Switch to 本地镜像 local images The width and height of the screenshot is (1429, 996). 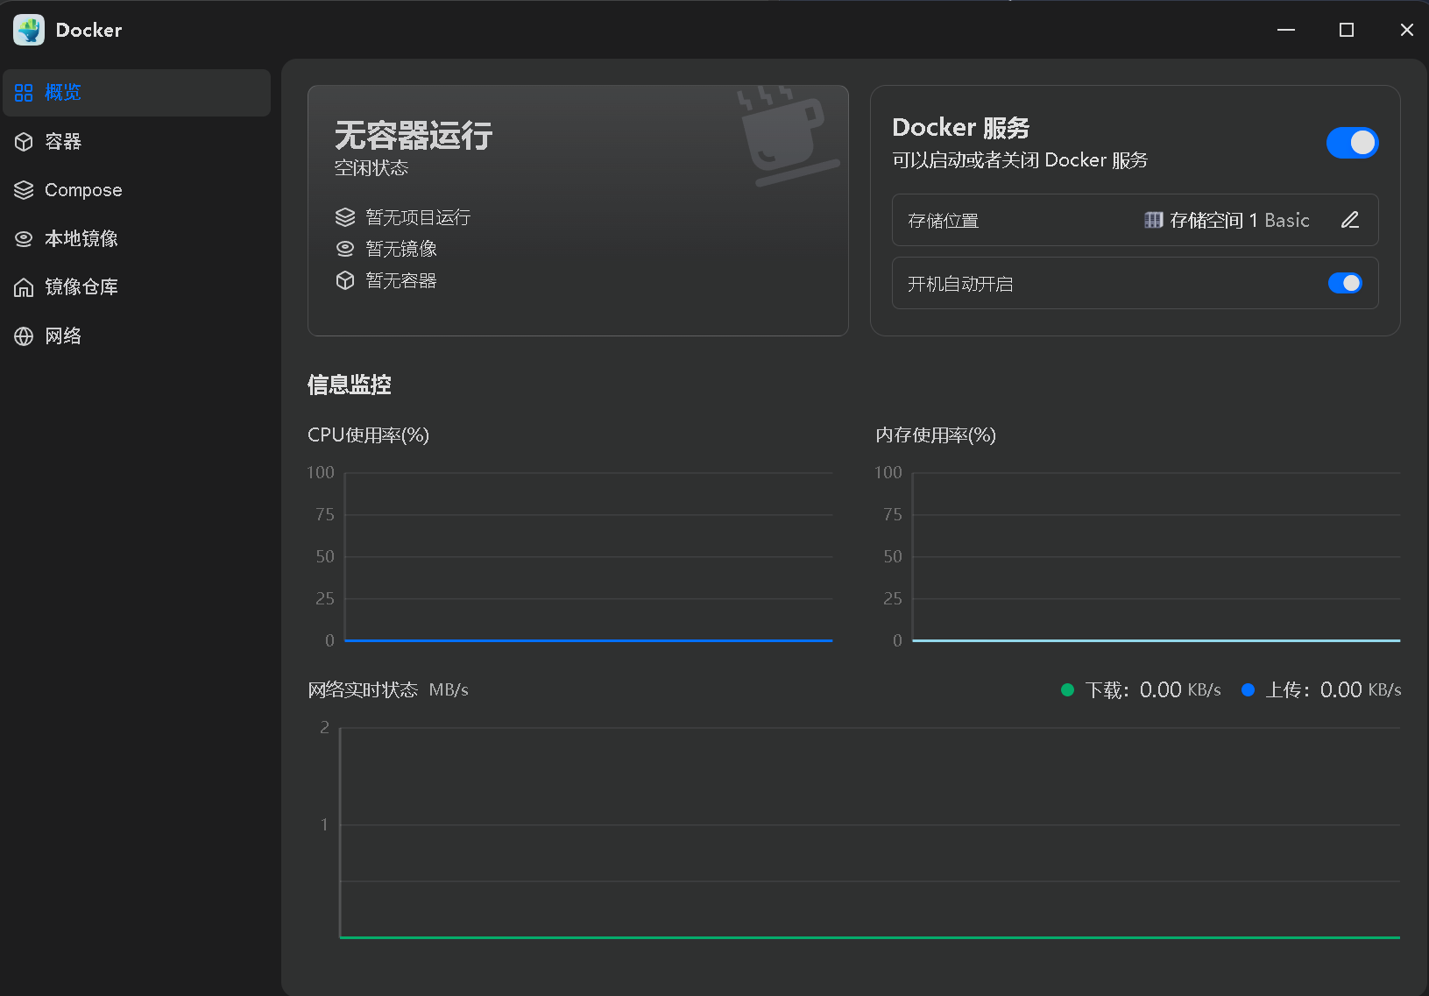[x=137, y=238]
